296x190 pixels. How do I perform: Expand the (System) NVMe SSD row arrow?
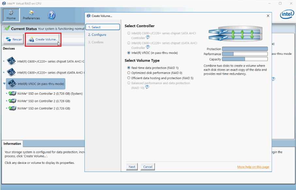point(7,93)
